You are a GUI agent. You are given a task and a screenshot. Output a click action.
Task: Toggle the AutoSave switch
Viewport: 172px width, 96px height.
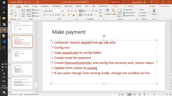point(20,2)
